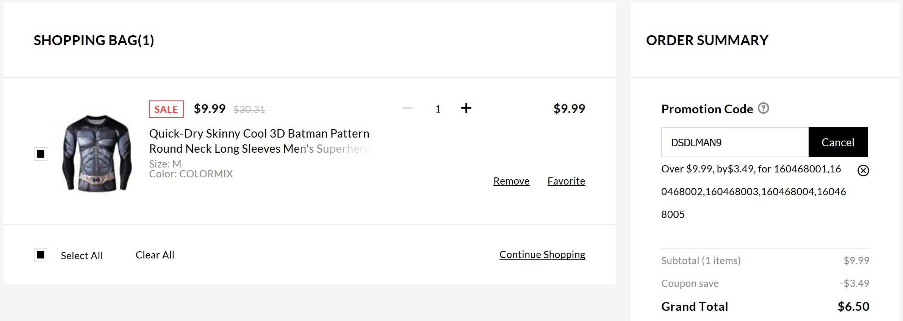Decrease item quantity with the minus icon
903x321 pixels.
pyautogui.click(x=407, y=108)
